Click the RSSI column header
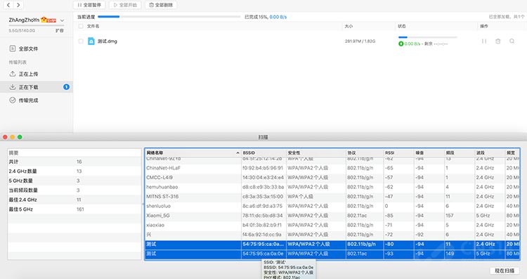 pos(399,153)
